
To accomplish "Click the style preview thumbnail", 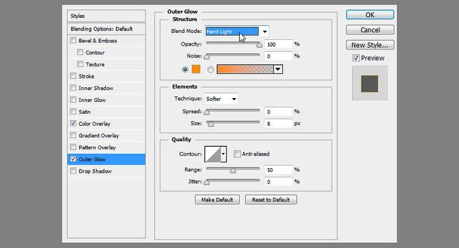I will point(370,84).
